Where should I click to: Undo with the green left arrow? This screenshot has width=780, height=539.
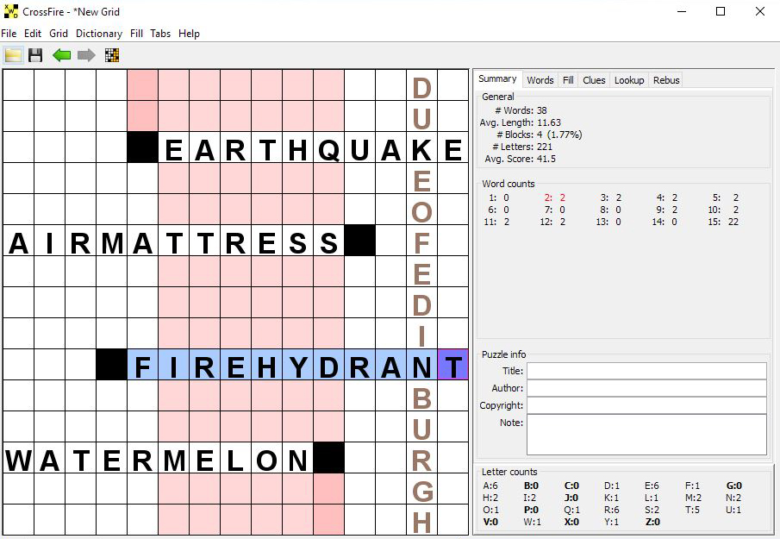(62, 55)
